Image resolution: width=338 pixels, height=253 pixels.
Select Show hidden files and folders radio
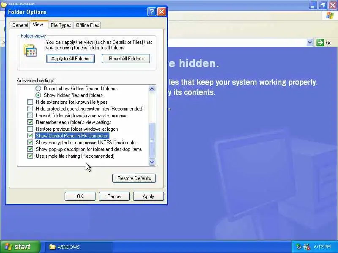(x=38, y=95)
